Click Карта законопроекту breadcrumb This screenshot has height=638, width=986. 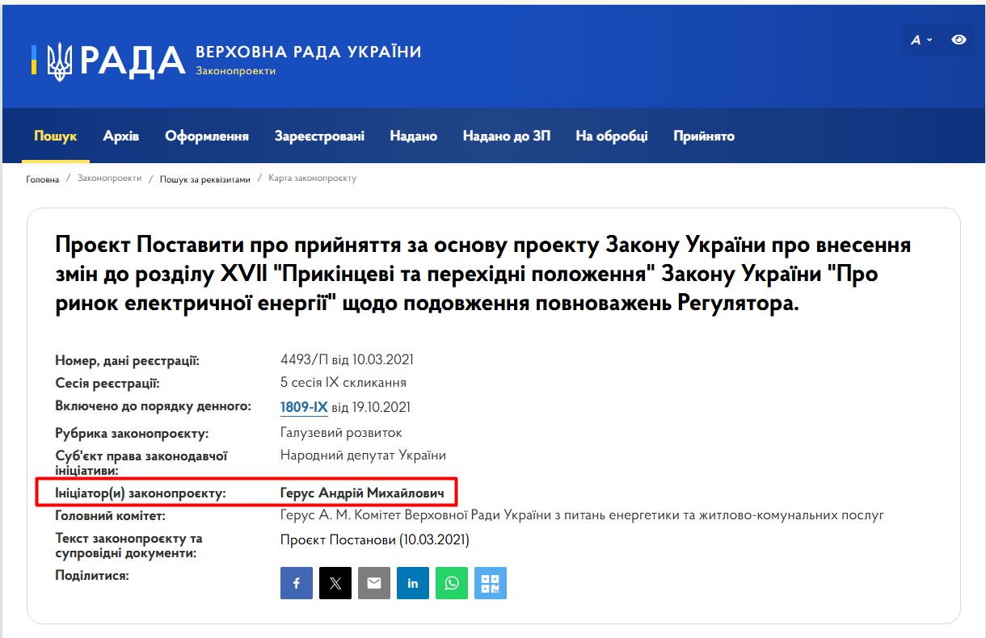(x=313, y=178)
